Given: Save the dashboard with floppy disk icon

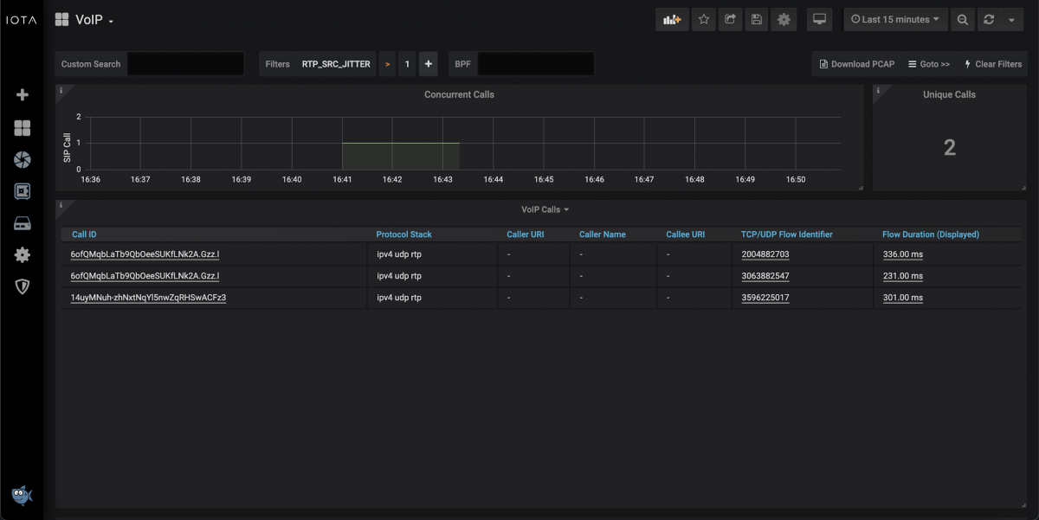Looking at the screenshot, I should tap(757, 19).
